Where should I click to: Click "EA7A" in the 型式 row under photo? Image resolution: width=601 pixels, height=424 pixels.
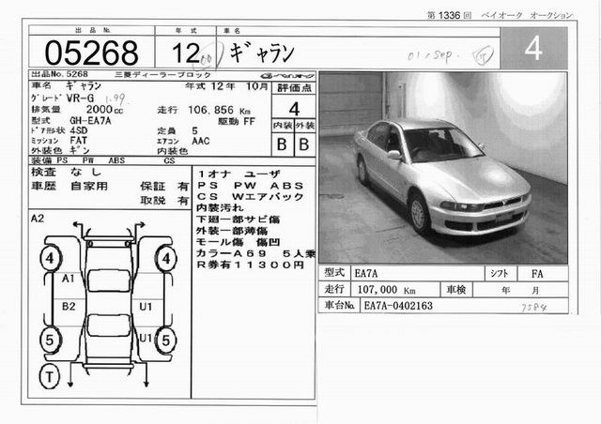pos(366,274)
